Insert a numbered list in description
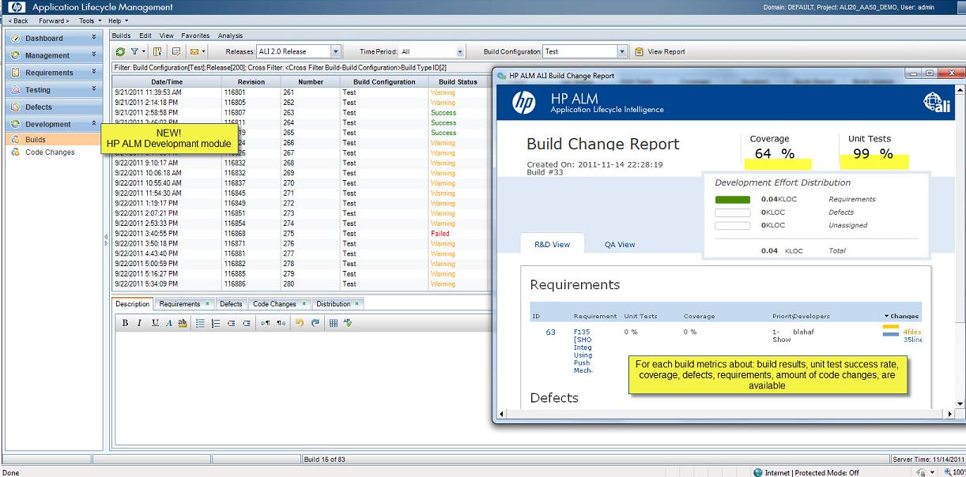The height and width of the screenshot is (477, 966). (216, 323)
